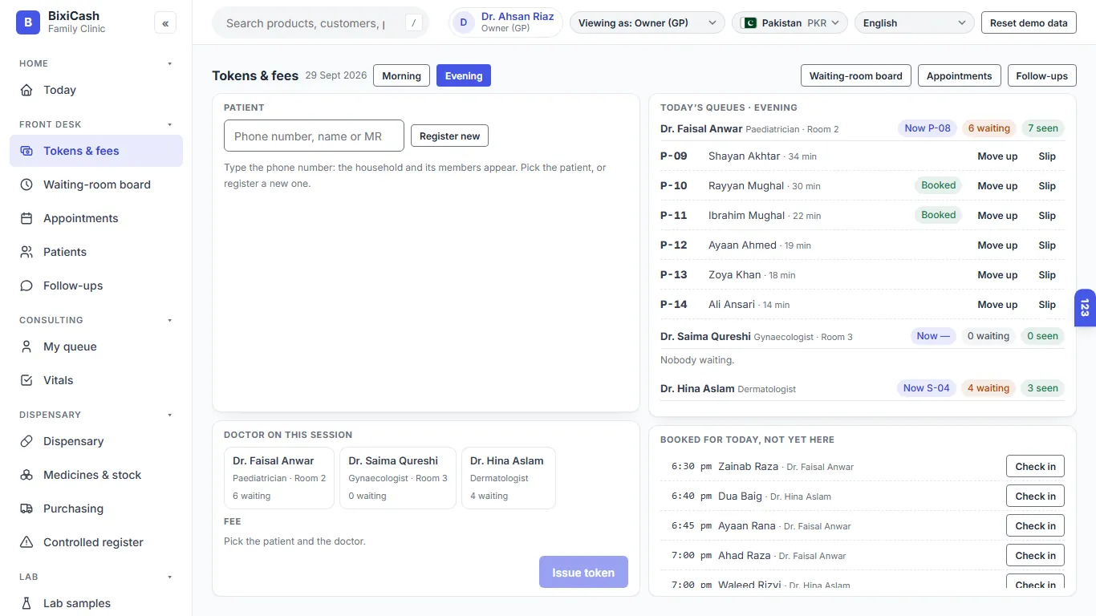The height and width of the screenshot is (616, 1096).
Task: Open Medicines & stock in the sidebar
Action: 96,475
